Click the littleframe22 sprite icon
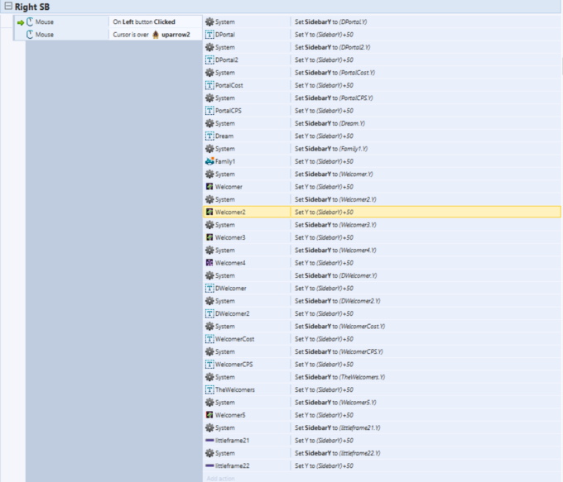Image resolution: width=563 pixels, height=482 pixels. (x=209, y=465)
